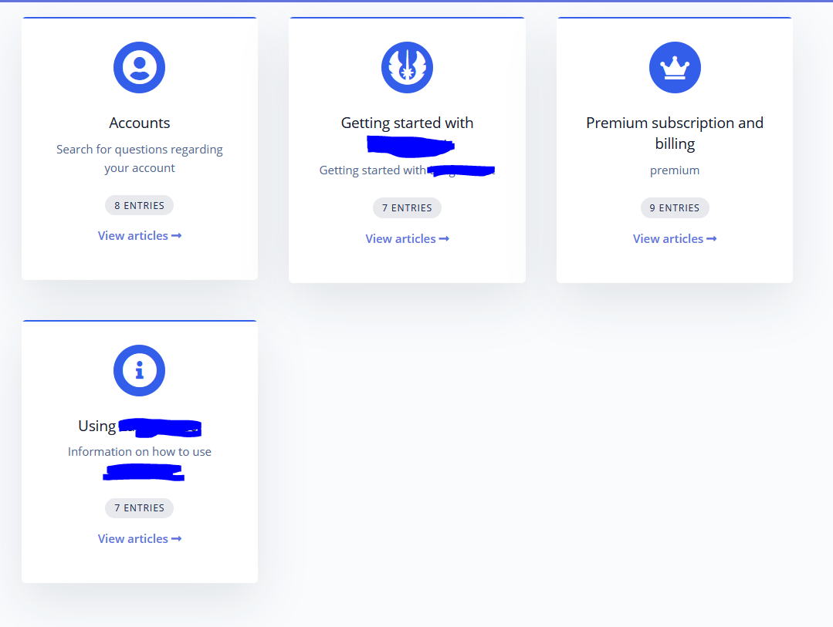Viewport: 833px width, 627px height.
Task: Click the 9 ENTRIES badge on Premium card
Action: (675, 207)
